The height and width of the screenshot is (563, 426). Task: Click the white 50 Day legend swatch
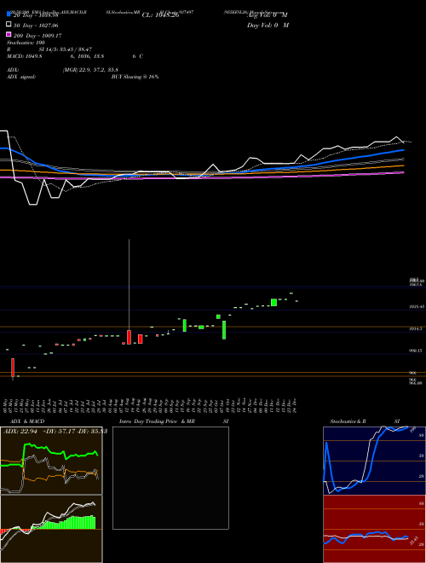9,25
